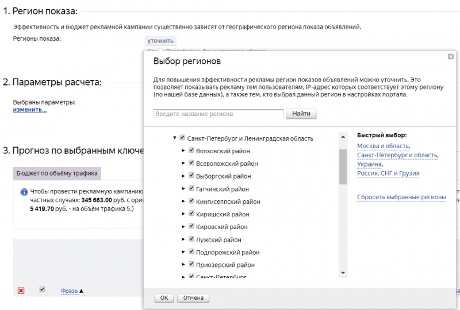Click the region list scroll down arrow

343,273
